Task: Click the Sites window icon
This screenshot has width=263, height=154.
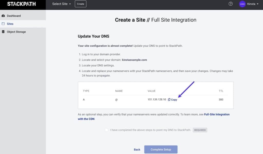Action: (3, 24)
